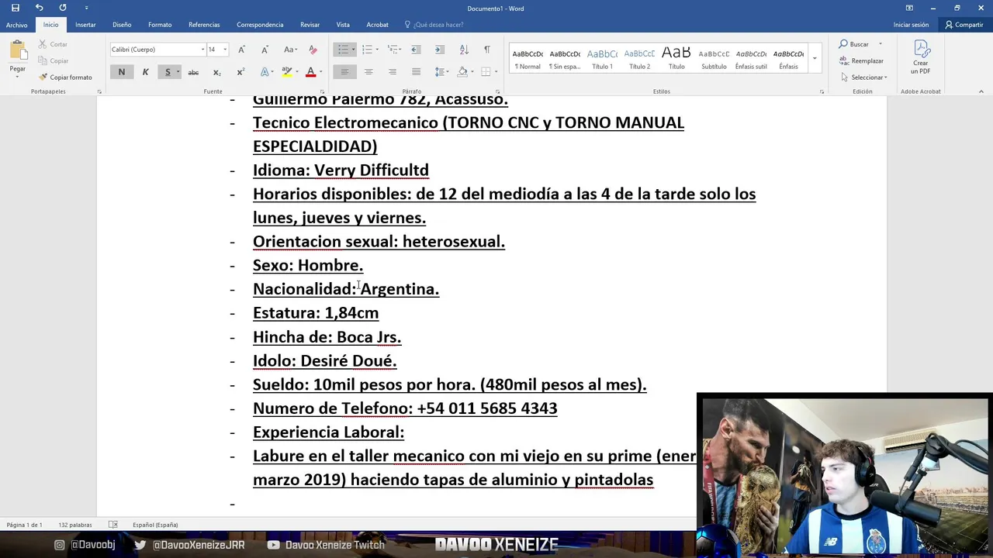Open the underline style dropdown arrow

178,72
